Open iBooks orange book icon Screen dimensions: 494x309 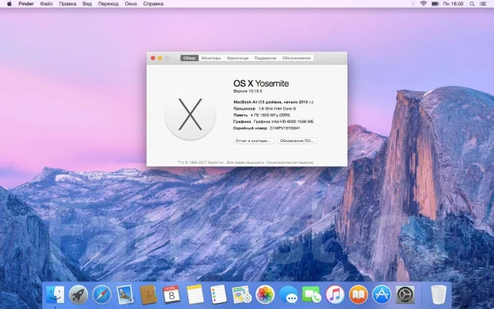[x=358, y=294]
